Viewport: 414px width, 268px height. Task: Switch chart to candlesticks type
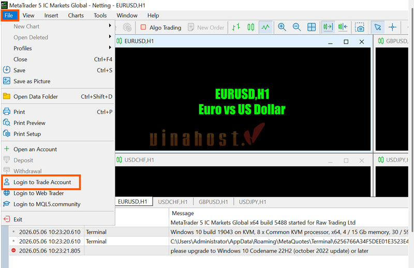coord(251,27)
